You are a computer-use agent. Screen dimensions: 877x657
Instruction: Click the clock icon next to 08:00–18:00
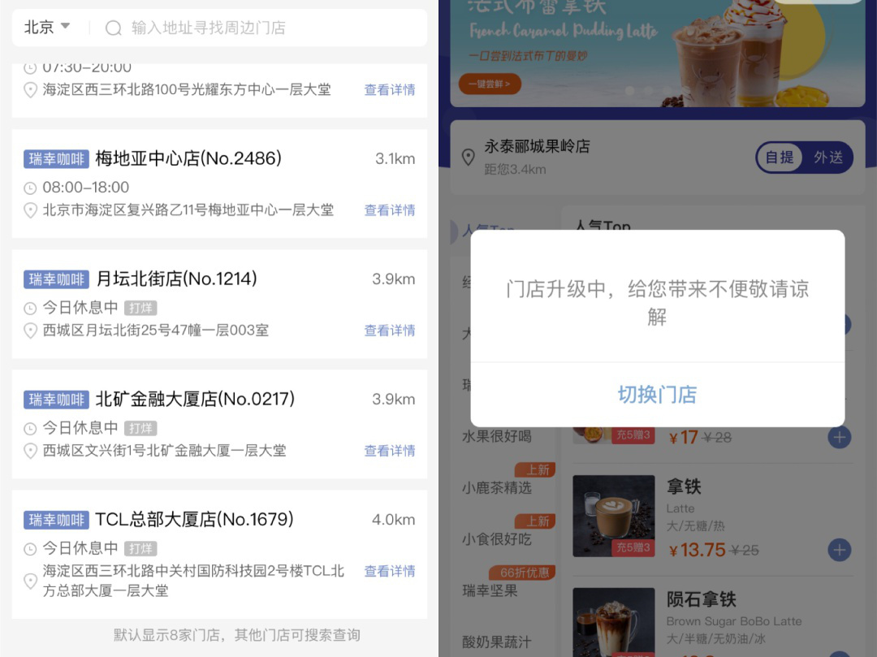point(30,188)
